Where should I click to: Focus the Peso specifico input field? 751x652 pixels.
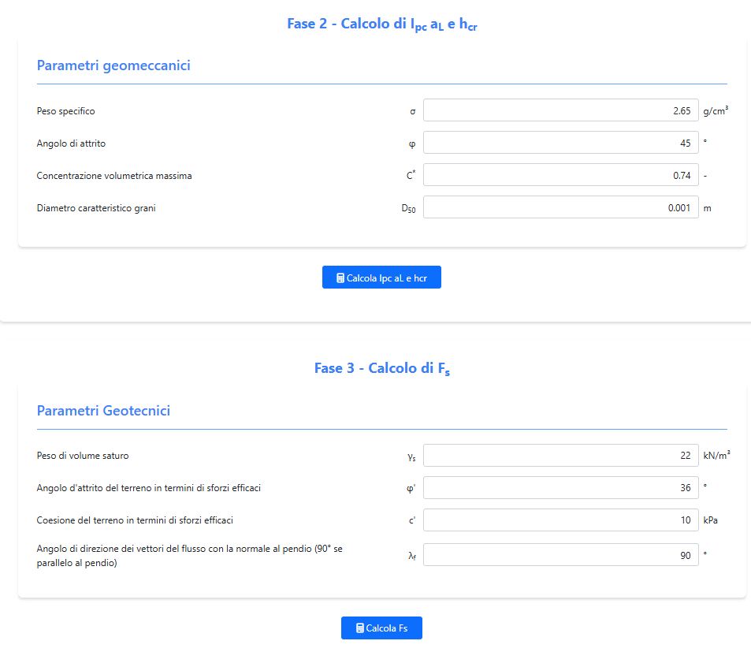[x=560, y=111]
